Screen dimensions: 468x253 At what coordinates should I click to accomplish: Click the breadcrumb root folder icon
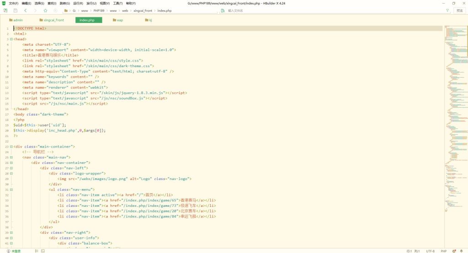pos(66,11)
